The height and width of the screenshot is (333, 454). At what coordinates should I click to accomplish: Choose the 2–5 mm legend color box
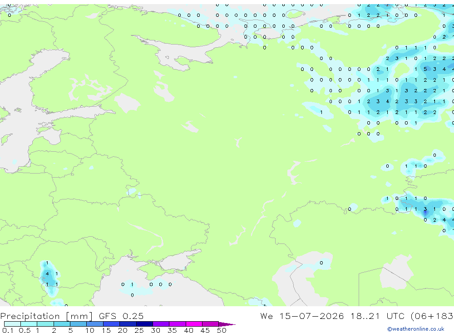[x=62, y=324]
